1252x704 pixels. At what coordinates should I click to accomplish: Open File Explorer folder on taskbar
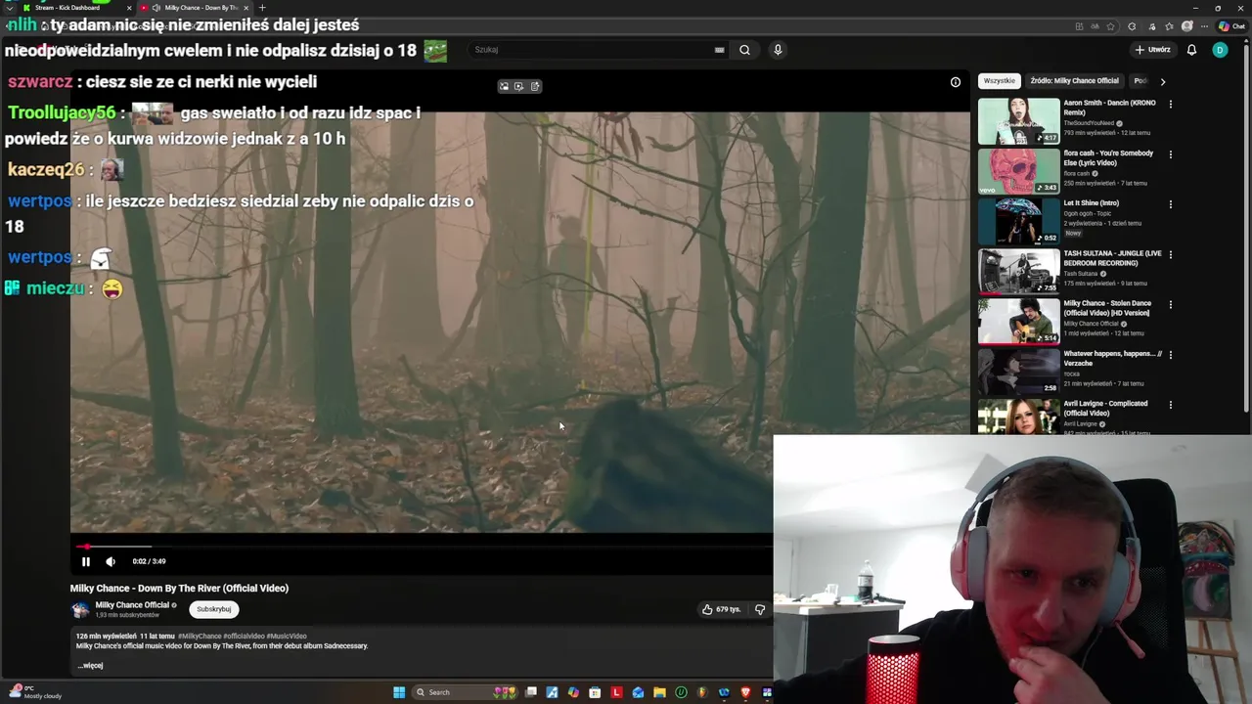click(659, 692)
